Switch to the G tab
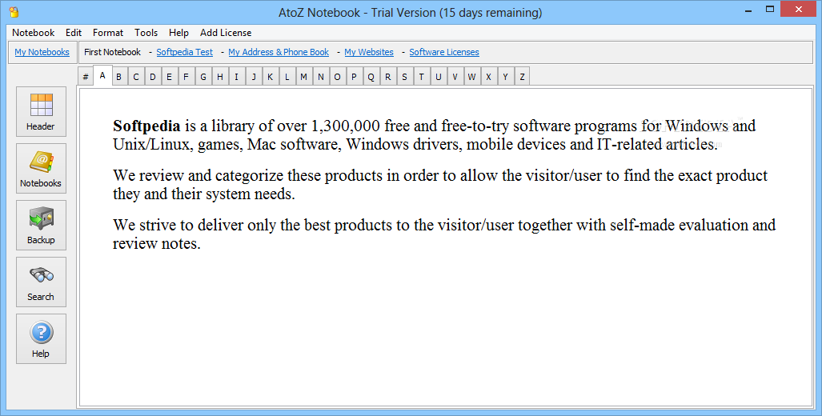Screen dimensions: 822x416 click(x=202, y=77)
